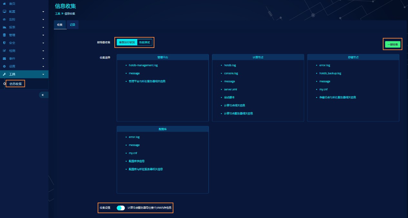Click the 按场景收集 label
Viewport: 408px width, 218px height.
103,42
